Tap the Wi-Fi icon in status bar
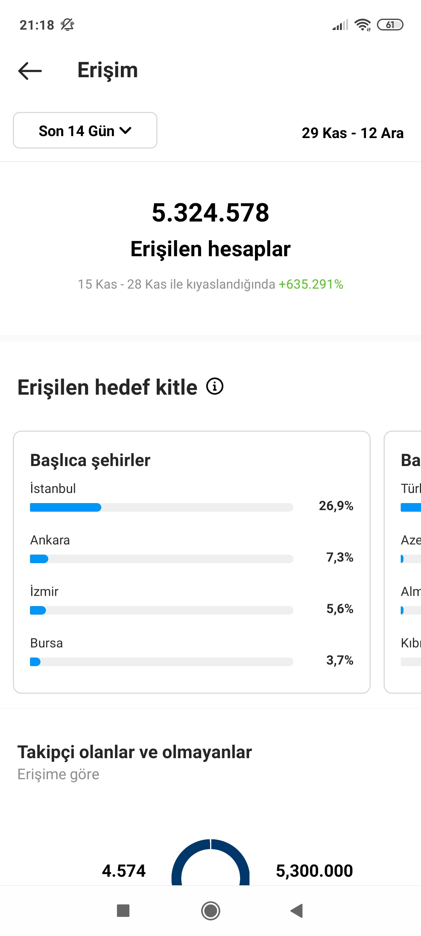Screen dimensions: 421x936 click(363, 25)
